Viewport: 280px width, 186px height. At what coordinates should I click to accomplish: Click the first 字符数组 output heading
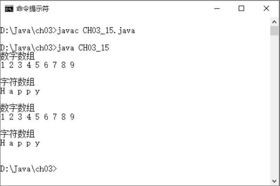click(x=17, y=82)
